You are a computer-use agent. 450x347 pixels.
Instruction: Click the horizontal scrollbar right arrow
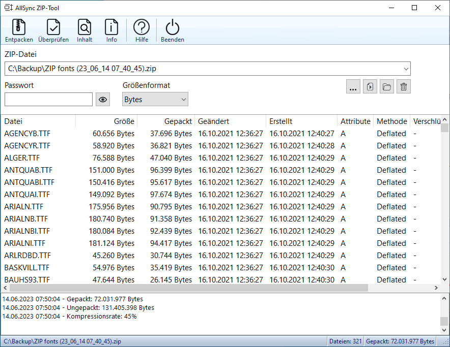coord(436,288)
